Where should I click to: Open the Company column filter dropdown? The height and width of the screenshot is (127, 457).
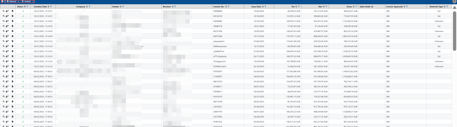[x=89, y=7]
